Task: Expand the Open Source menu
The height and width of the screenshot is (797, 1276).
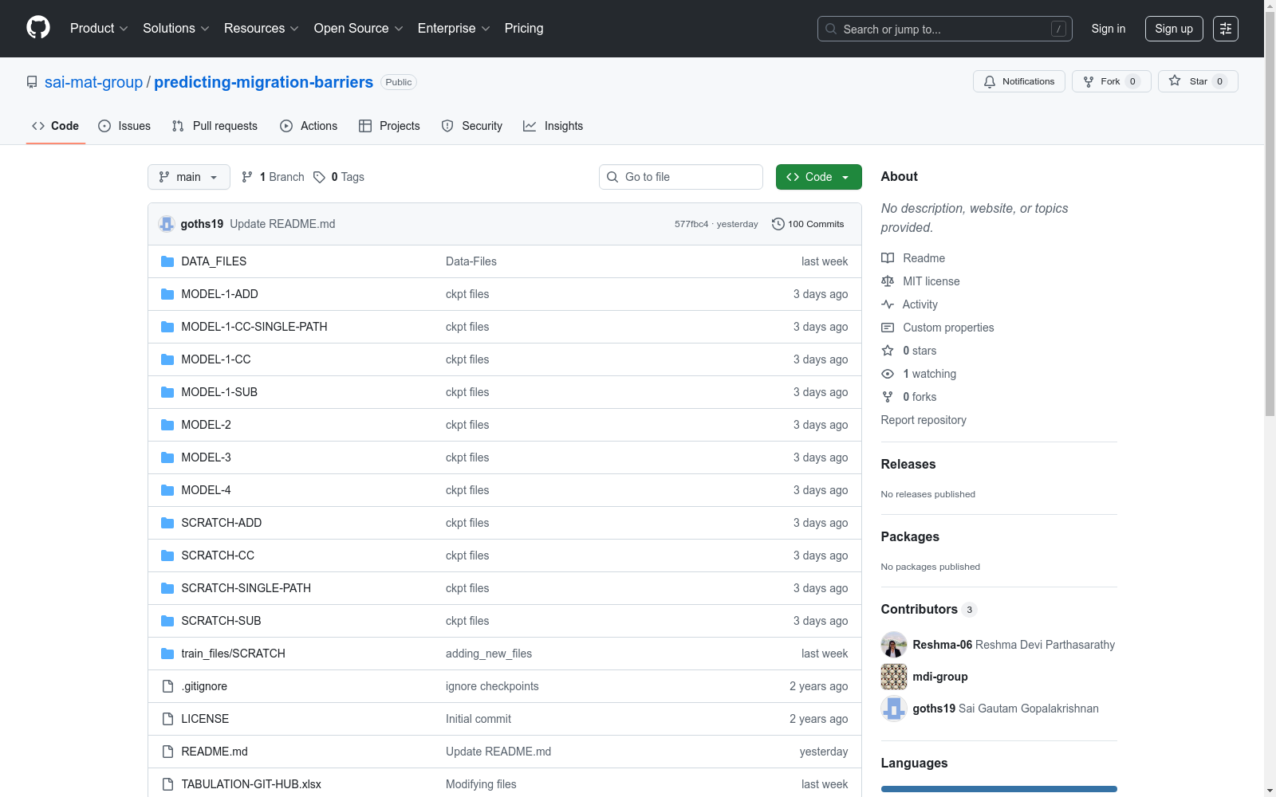Action: coord(359,28)
